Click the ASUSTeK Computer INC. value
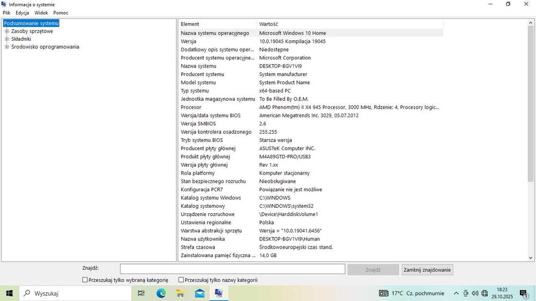The width and height of the screenshot is (536, 301). (287, 148)
